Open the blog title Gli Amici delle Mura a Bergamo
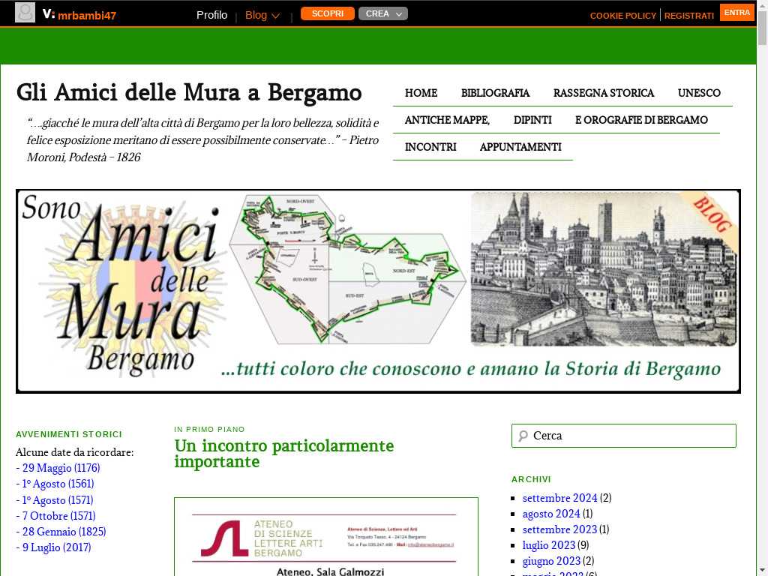Screen dimensions: 768x576 point(188,92)
